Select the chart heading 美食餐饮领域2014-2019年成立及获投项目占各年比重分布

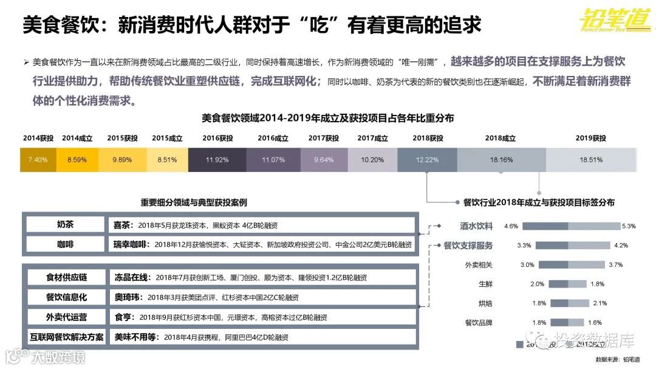click(327, 118)
